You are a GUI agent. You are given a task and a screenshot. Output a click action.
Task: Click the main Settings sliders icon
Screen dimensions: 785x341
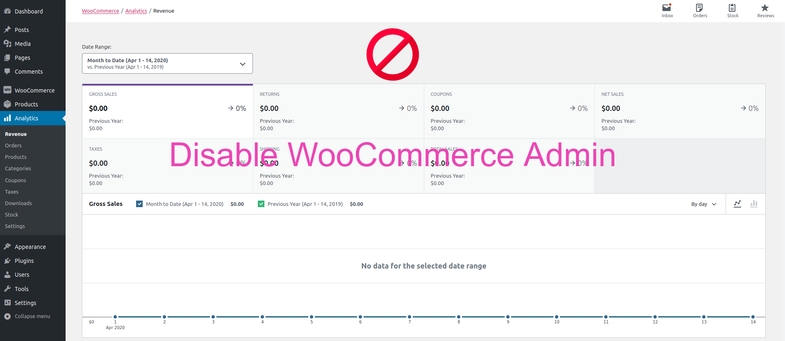7,303
